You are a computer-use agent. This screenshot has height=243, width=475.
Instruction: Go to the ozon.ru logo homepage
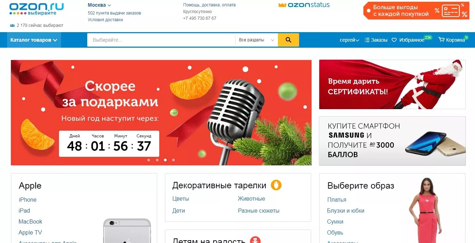36,9
